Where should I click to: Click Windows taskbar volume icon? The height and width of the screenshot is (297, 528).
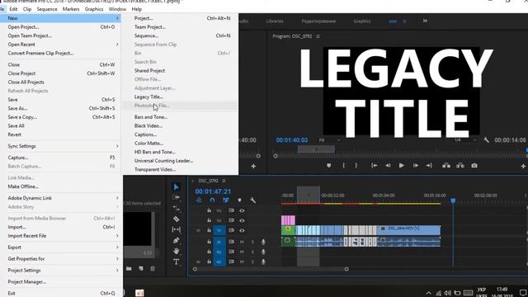click(x=447, y=293)
